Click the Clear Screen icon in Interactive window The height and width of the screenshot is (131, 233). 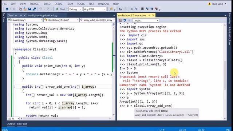pos(121,20)
